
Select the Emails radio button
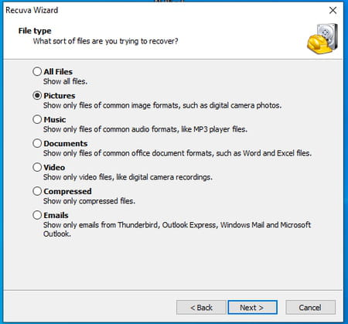tap(37, 215)
